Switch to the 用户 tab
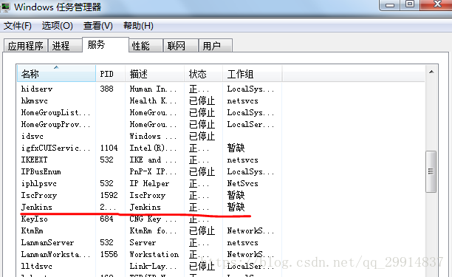Screen dimensions: 452x277 click(x=216, y=46)
